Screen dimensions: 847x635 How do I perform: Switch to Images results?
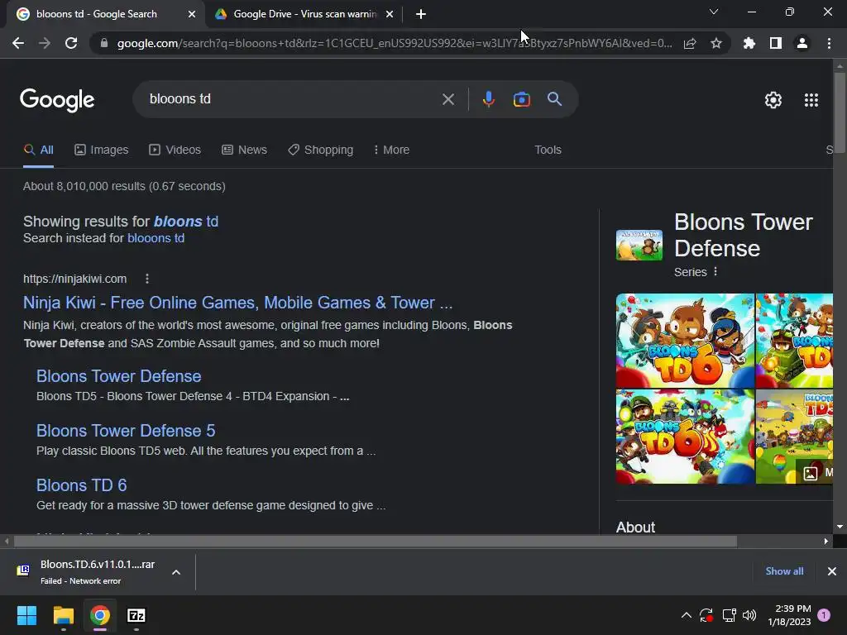pyautogui.click(x=102, y=150)
